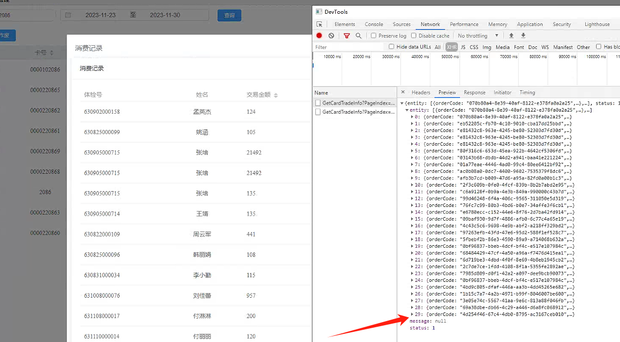620x342 pixels.
Task: Expand entity item 0
Action: pos(412,117)
